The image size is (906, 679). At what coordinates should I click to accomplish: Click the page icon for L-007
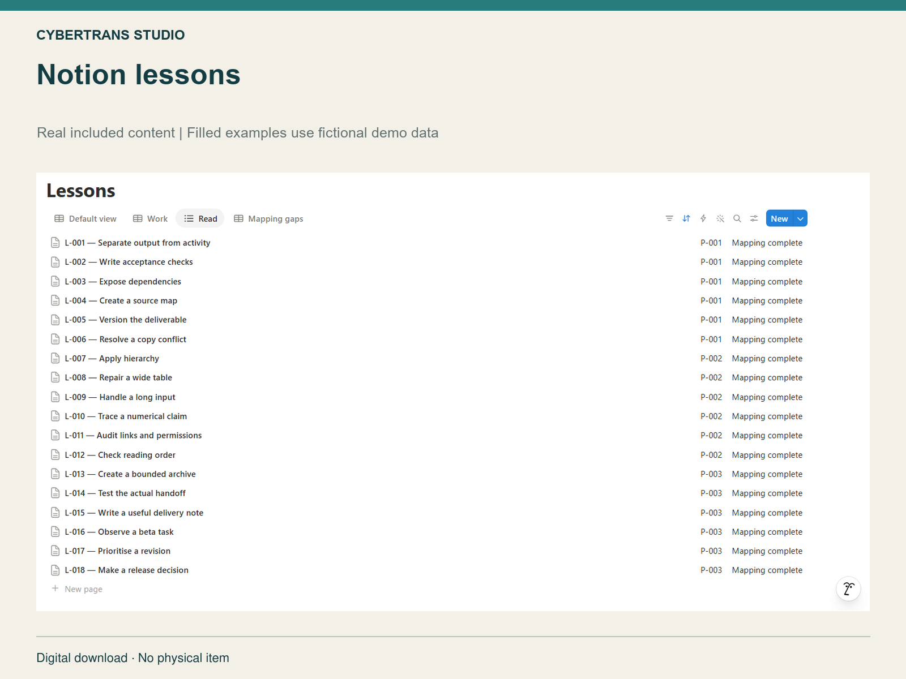coord(55,358)
